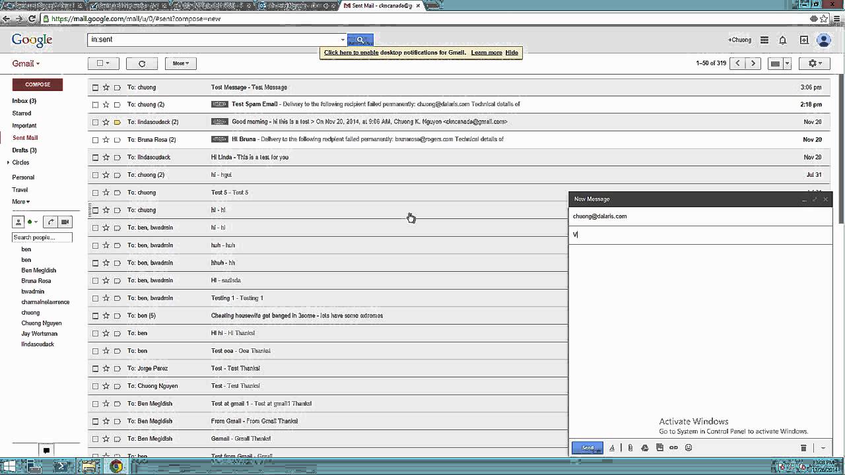Open input tools dropdown arrow
The width and height of the screenshot is (845, 475).
787,63
